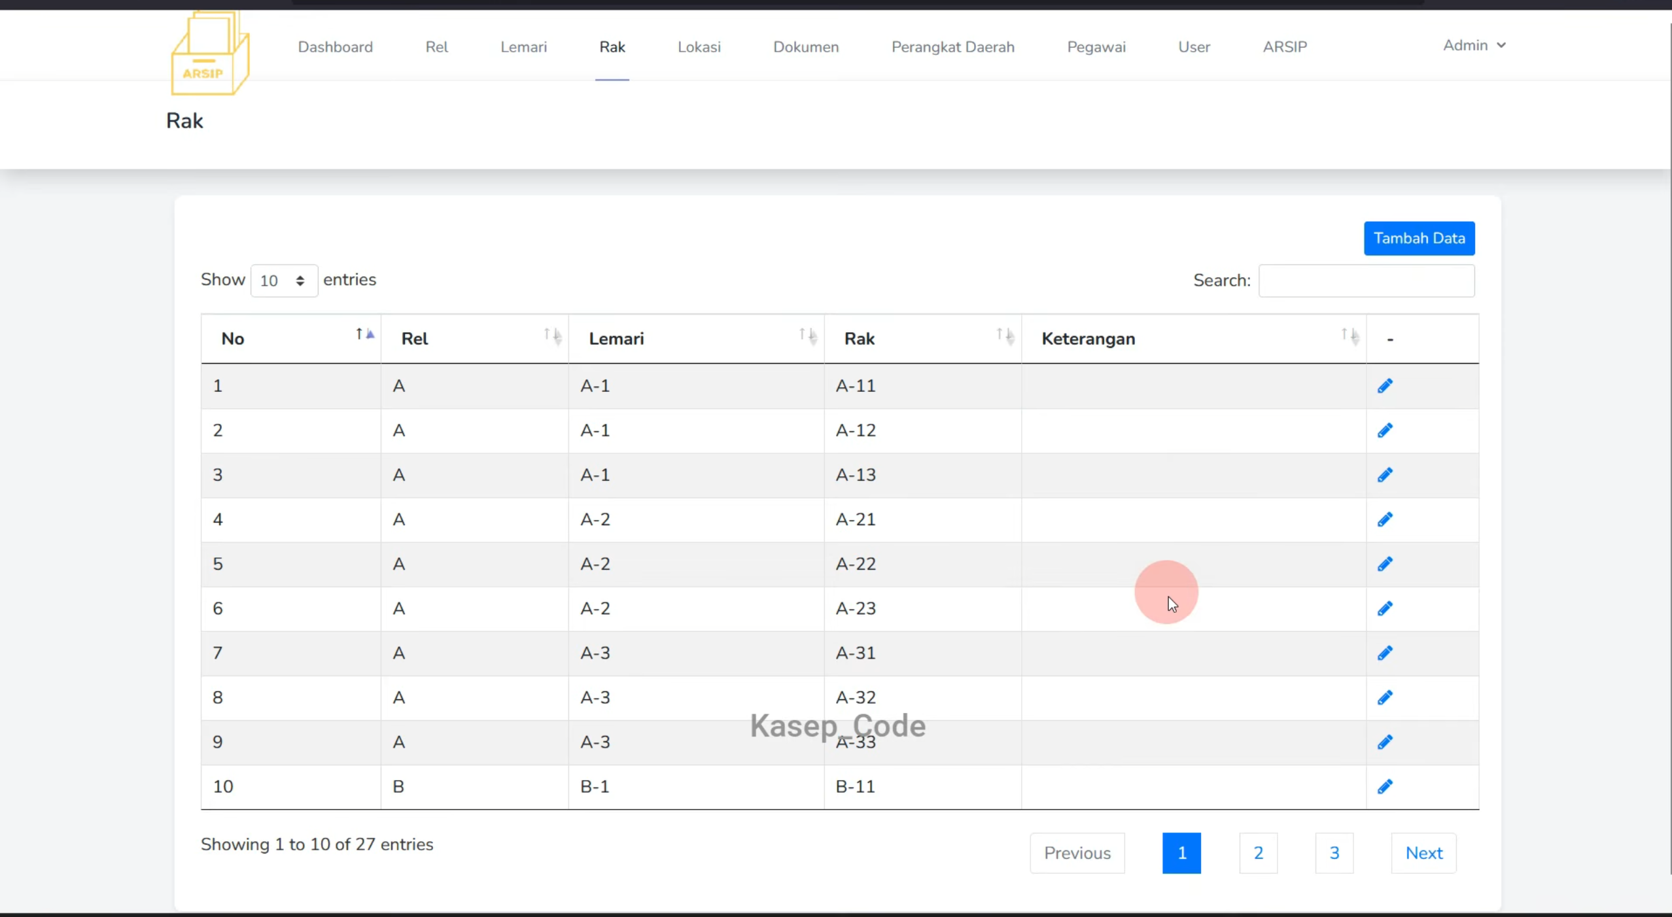The image size is (1672, 917).
Task: Open the Admin user dropdown
Action: tap(1474, 45)
